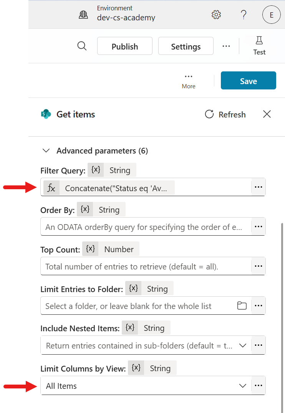Open the folder picker for Limit Entries to Folder
The width and height of the screenshot is (285, 413).
[242, 306]
